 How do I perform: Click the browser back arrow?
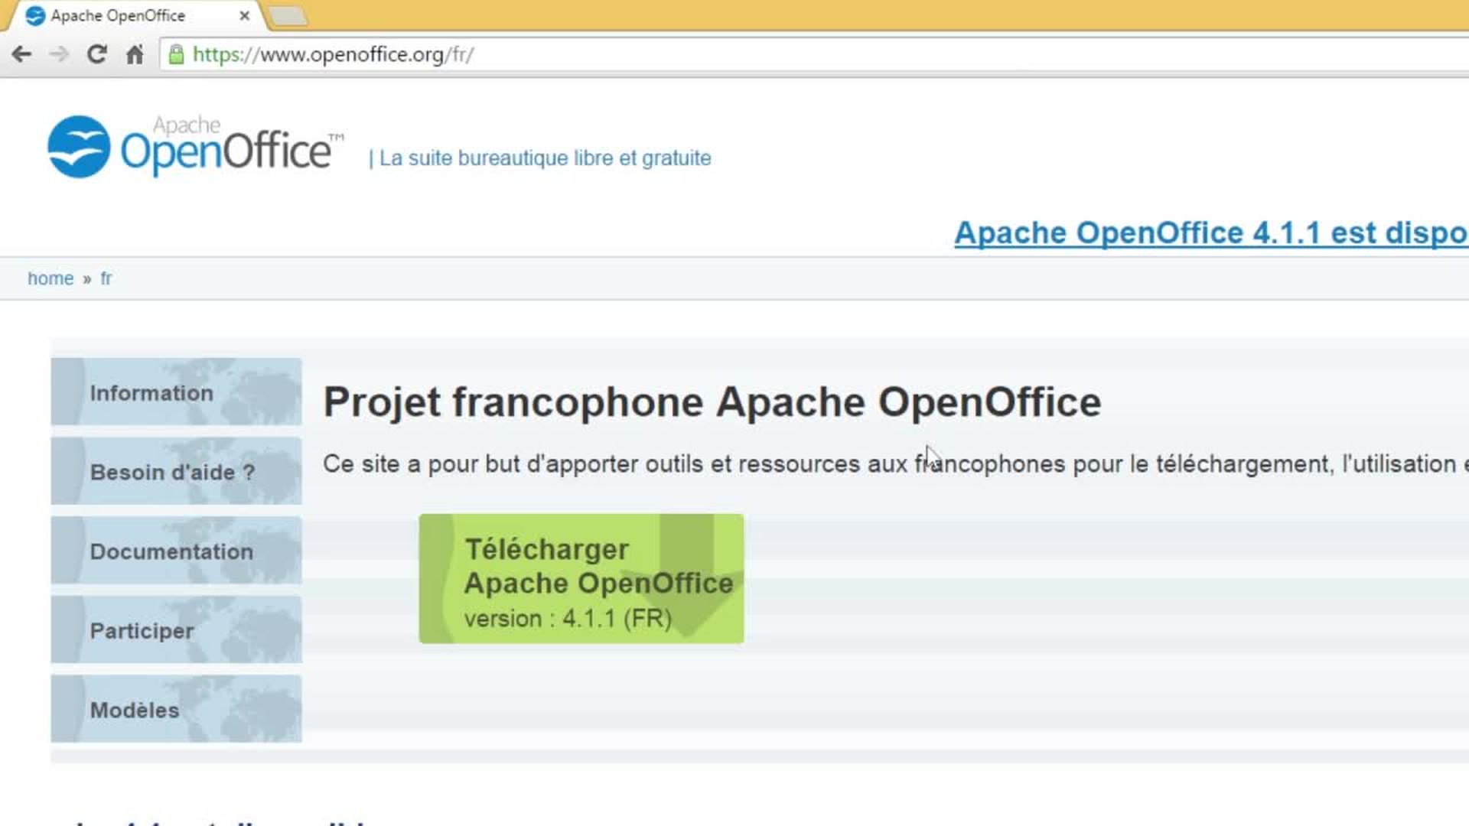tap(21, 54)
